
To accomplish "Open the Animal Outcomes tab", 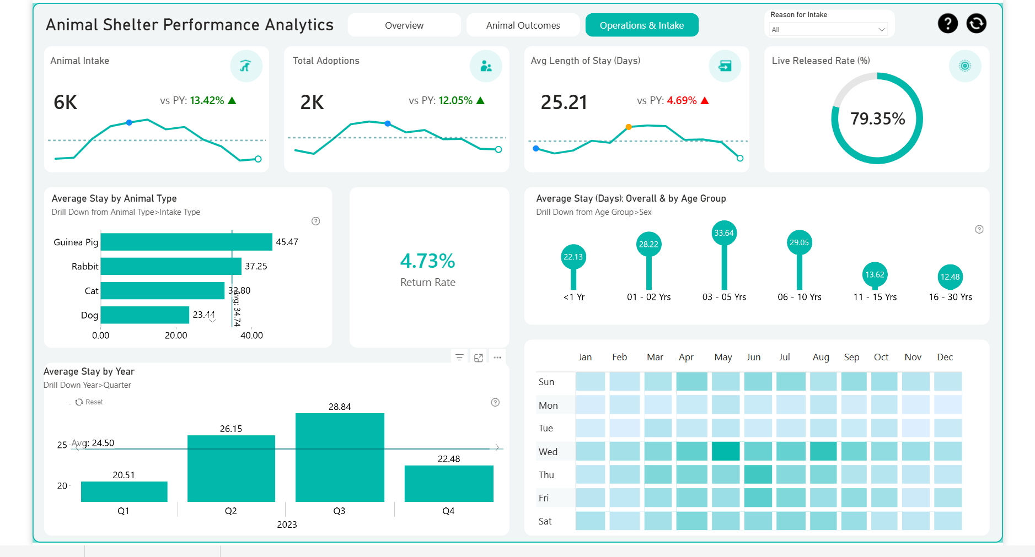I will coord(523,25).
